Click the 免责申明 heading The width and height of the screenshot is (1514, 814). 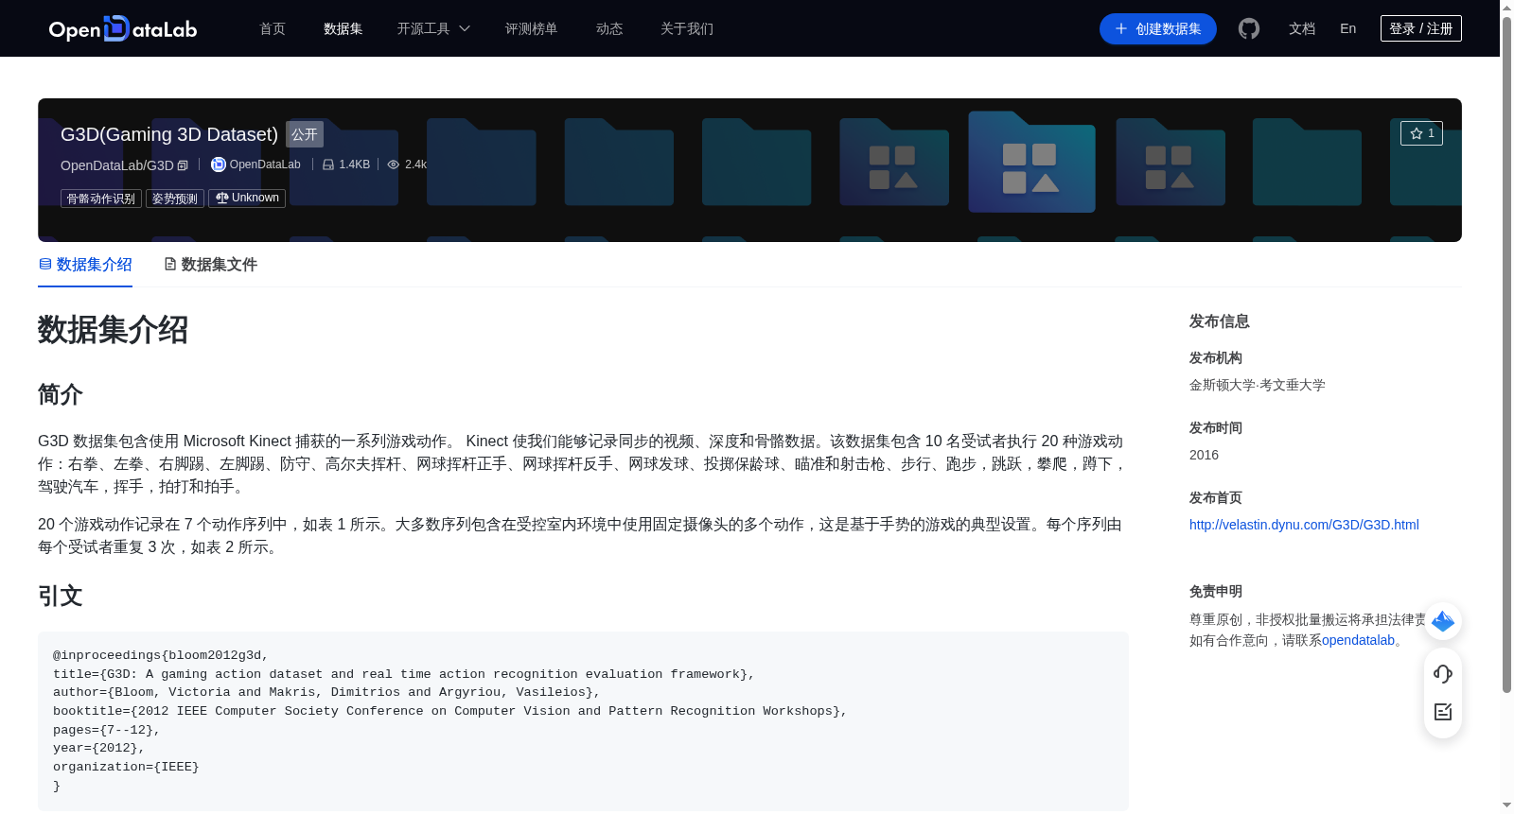(1216, 592)
